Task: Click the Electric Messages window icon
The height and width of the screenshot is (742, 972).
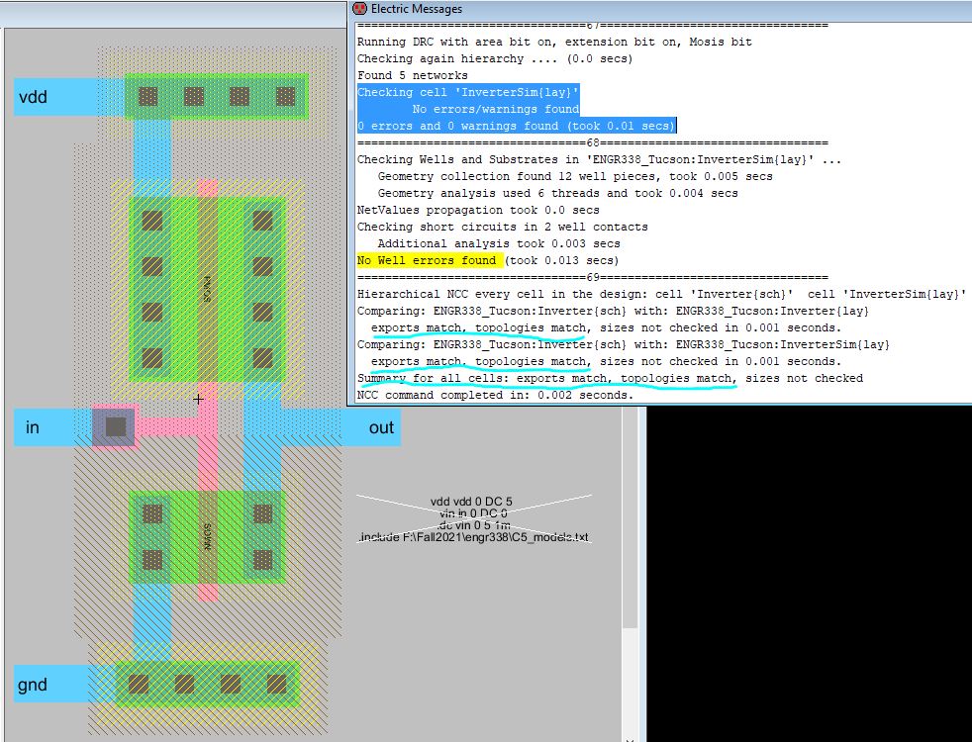Action: click(x=359, y=9)
